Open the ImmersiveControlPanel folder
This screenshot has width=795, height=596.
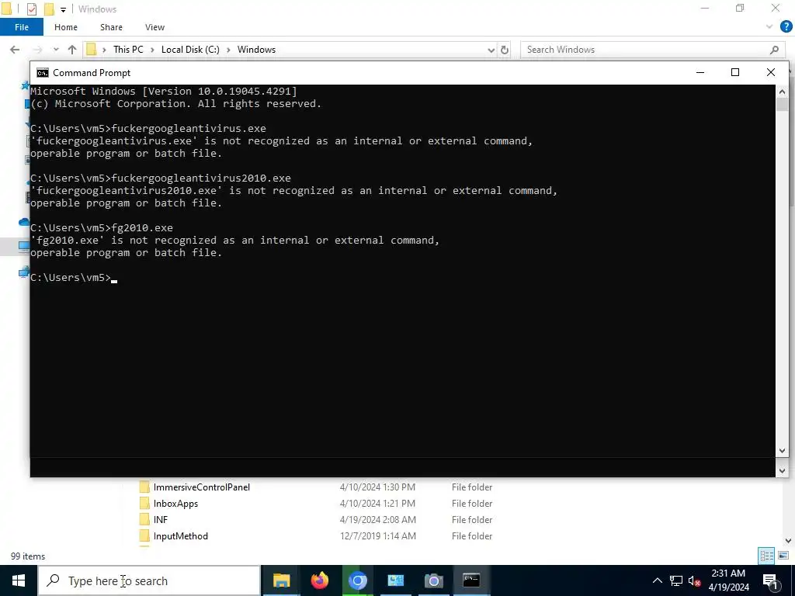click(x=202, y=487)
